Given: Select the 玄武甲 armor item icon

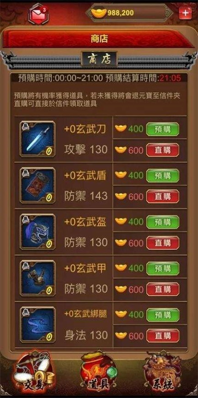Looking at the screenshot, I should [37, 278].
